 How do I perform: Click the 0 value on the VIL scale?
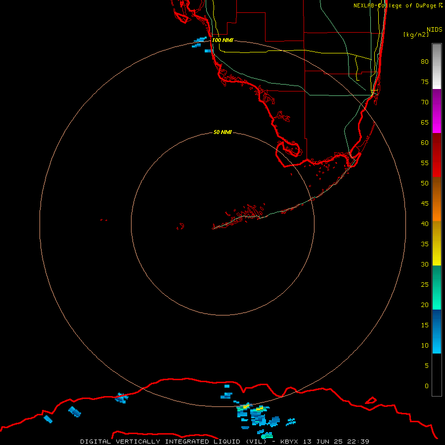[x=427, y=386]
